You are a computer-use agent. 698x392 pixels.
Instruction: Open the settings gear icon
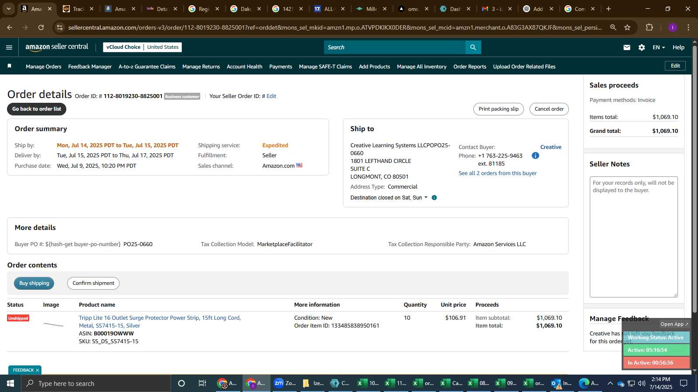click(642, 47)
